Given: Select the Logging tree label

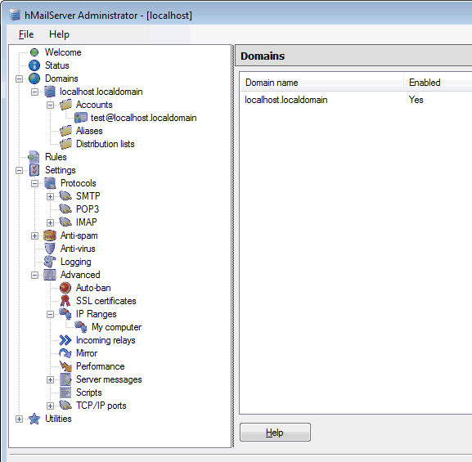Looking at the screenshot, I should (75, 262).
